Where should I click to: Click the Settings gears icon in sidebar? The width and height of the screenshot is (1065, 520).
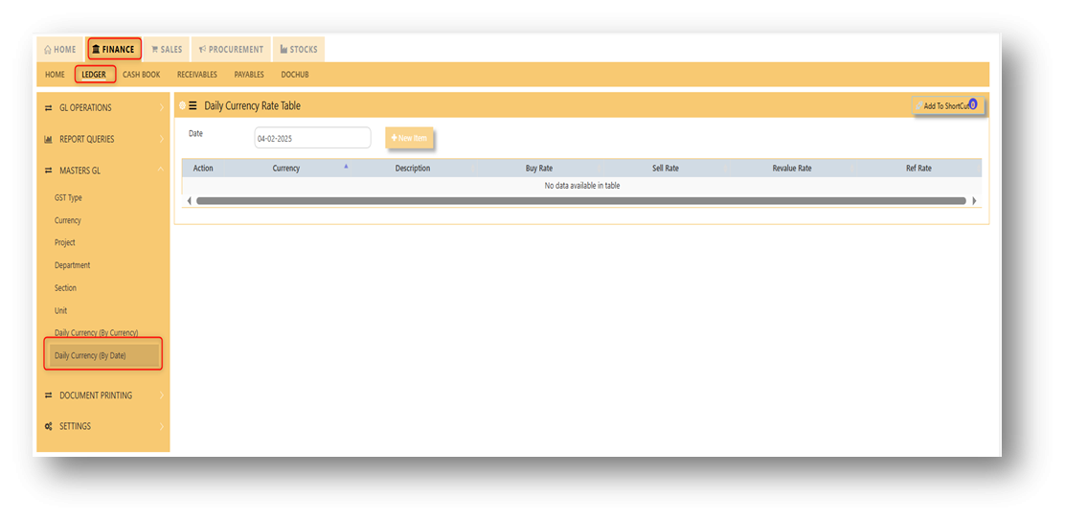click(48, 426)
